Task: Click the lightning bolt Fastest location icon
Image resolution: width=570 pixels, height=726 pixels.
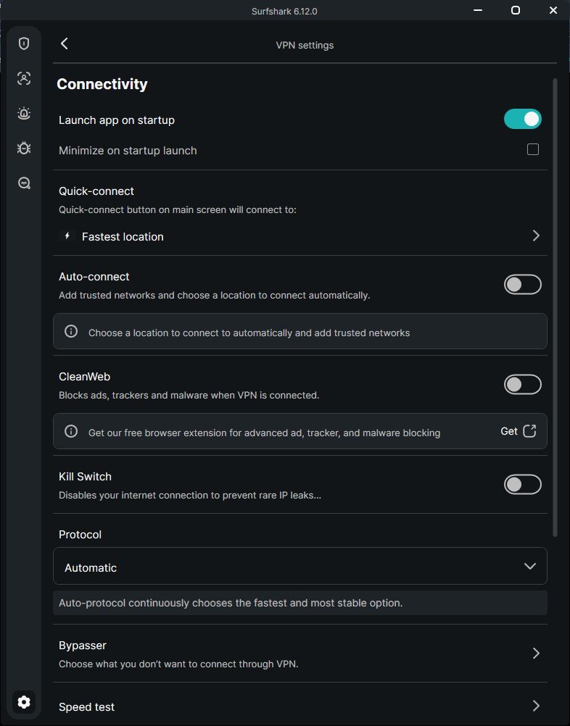Action: tap(67, 236)
